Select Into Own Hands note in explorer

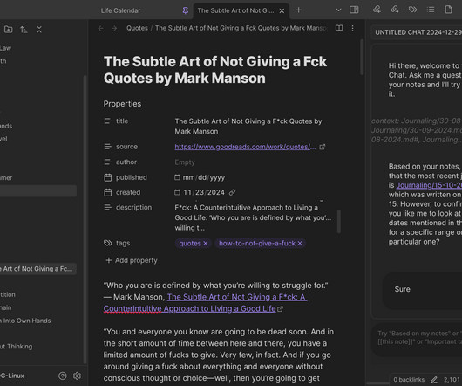click(26, 321)
